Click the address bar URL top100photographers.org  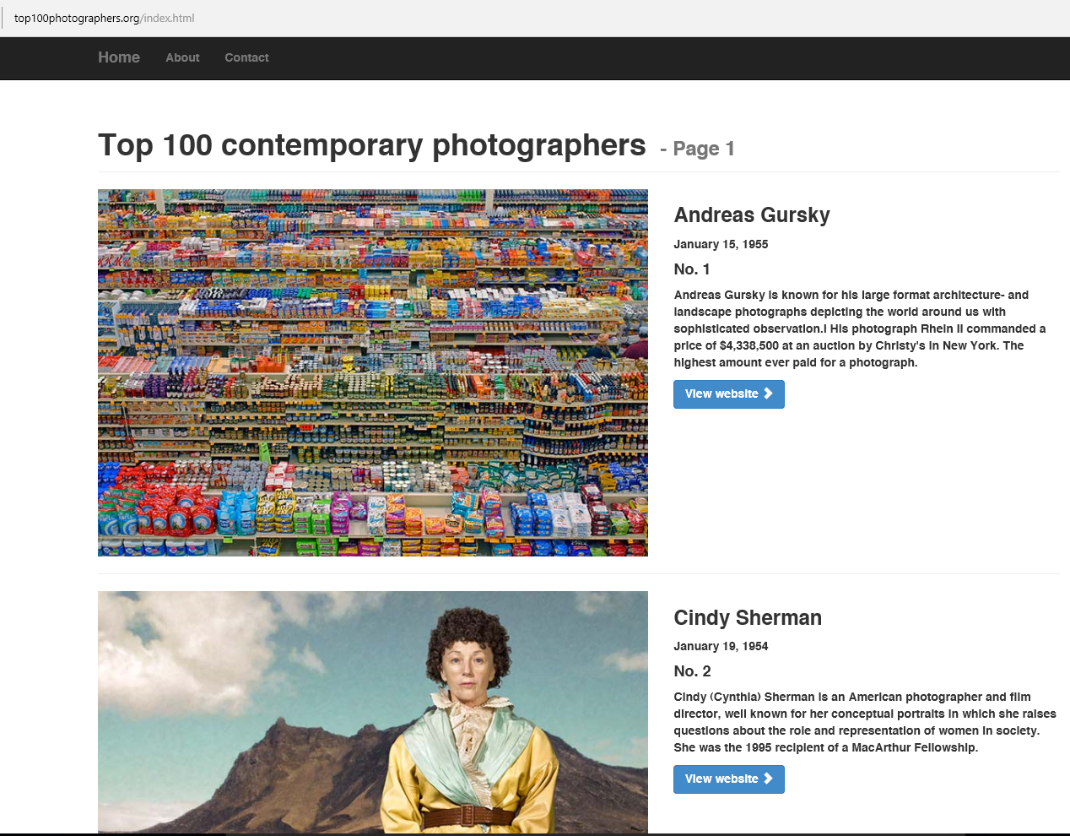(x=104, y=18)
